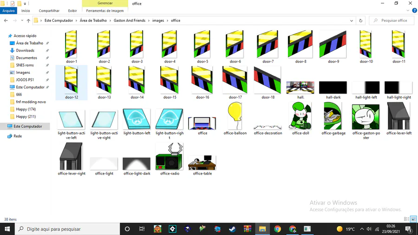Viewport: 418px width, 235px height.
Task: Select the office-balloon image file
Action: click(235, 118)
